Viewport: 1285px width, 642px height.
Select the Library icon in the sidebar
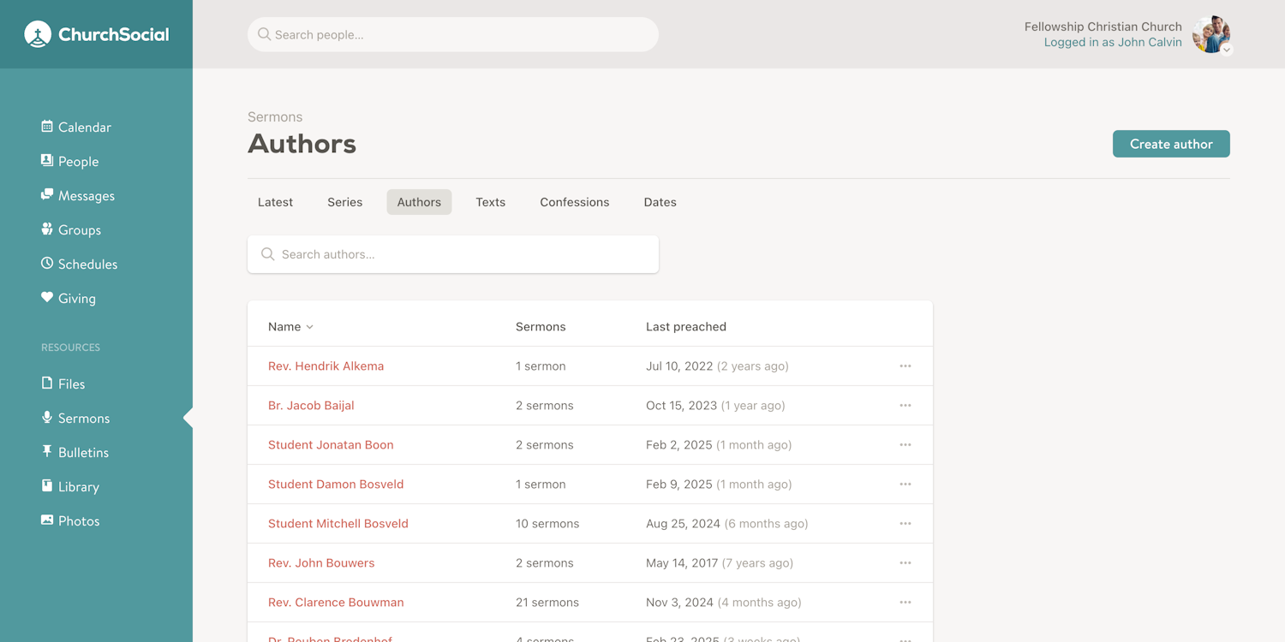[45, 486]
